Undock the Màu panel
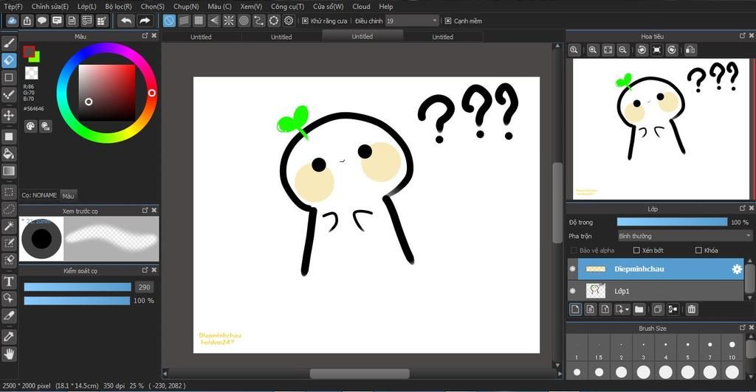Image resolution: width=756 pixels, height=392 pixels. [145, 35]
